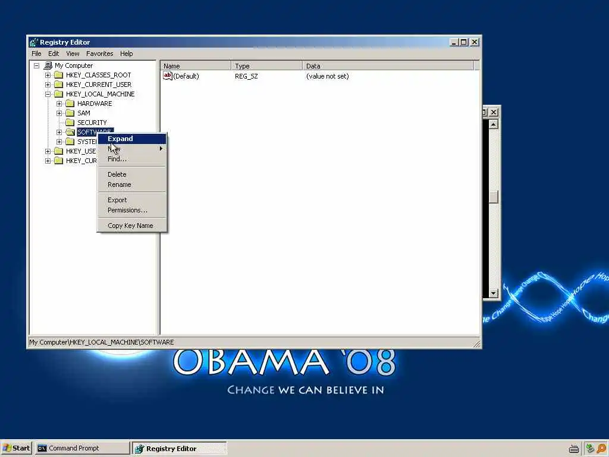609x457 pixels.
Task: Choose Delete in the context menu
Action: point(132,174)
